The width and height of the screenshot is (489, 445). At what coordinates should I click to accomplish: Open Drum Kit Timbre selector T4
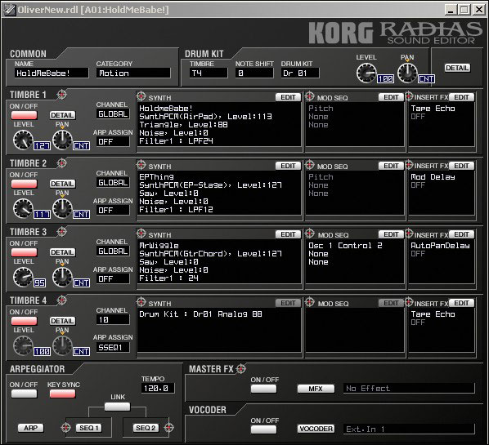pyautogui.click(x=209, y=73)
